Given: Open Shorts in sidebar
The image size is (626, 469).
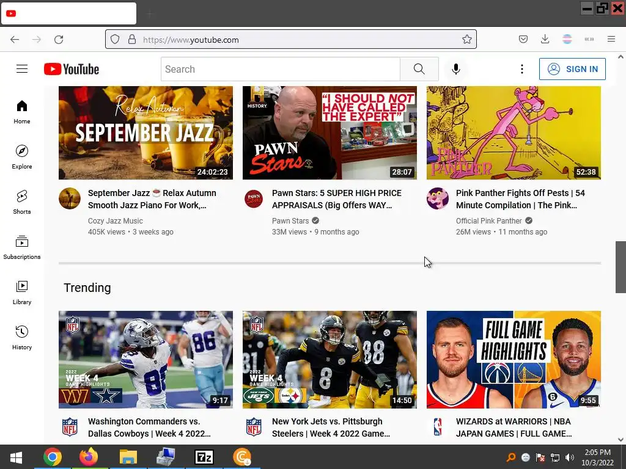Looking at the screenshot, I should [x=22, y=202].
